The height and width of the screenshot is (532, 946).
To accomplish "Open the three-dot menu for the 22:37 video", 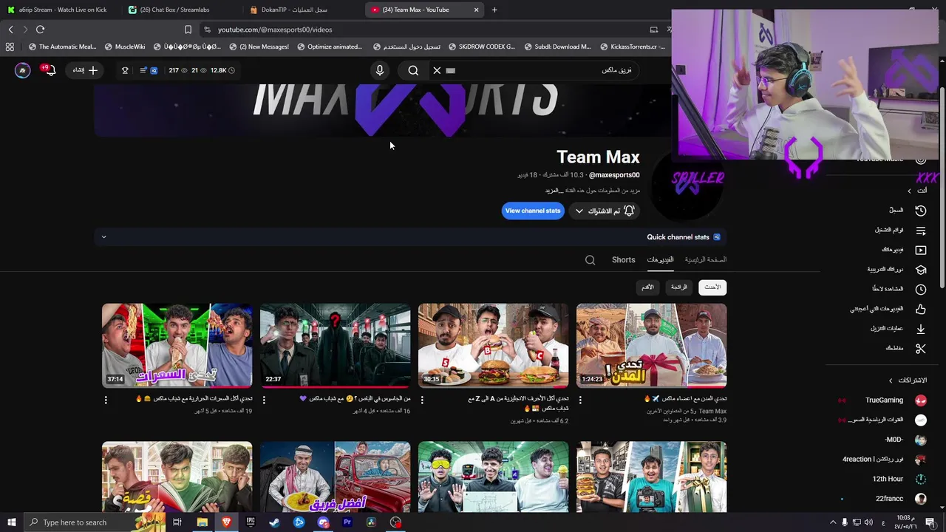I will click(x=264, y=400).
